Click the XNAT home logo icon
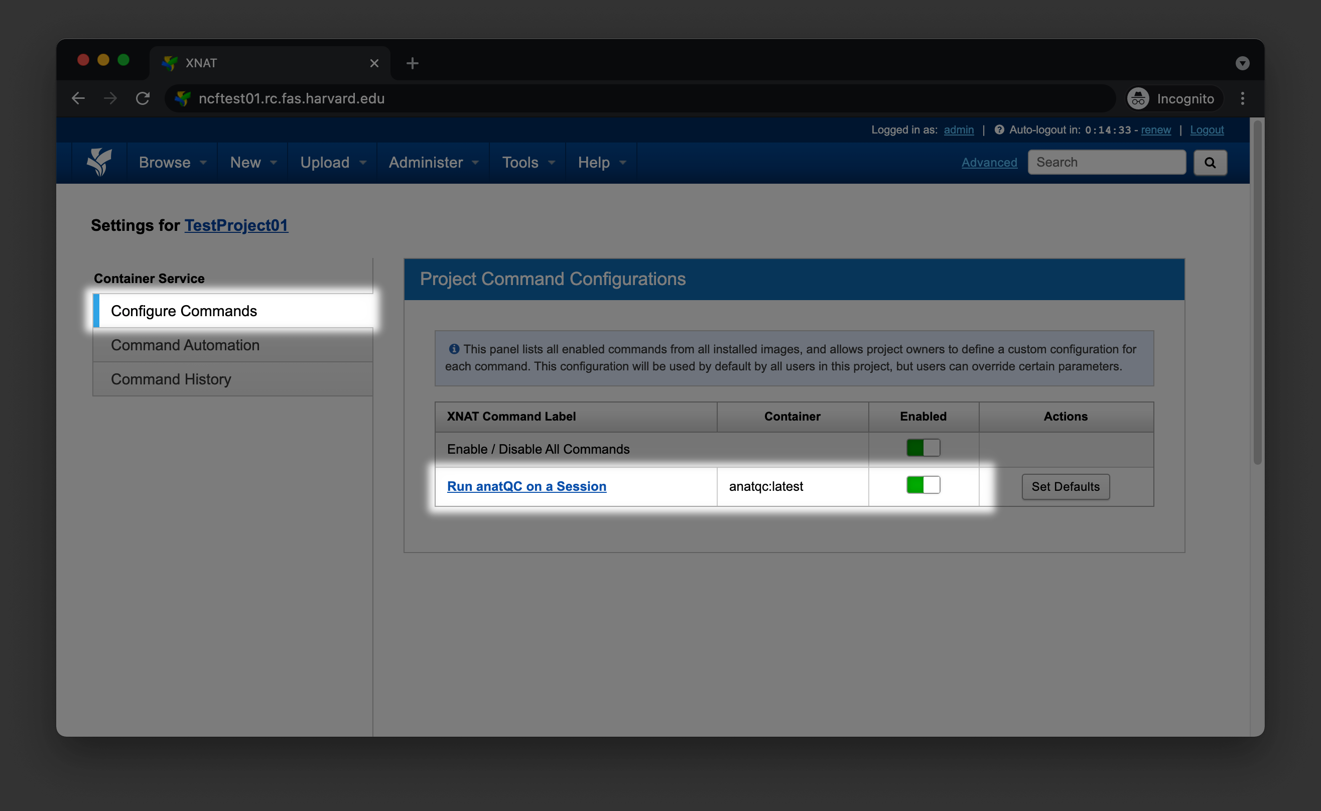The width and height of the screenshot is (1321, 811). click(x=100, y=162)
